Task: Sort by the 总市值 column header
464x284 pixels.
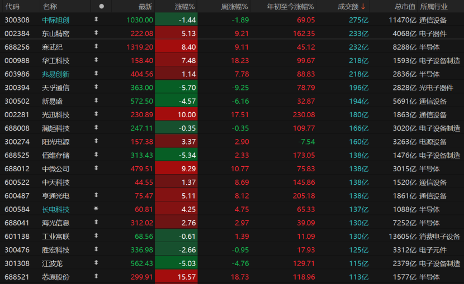Action: 405,7
